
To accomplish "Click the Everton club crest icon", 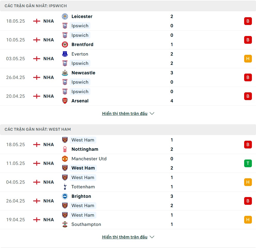I will click(65, 54).
